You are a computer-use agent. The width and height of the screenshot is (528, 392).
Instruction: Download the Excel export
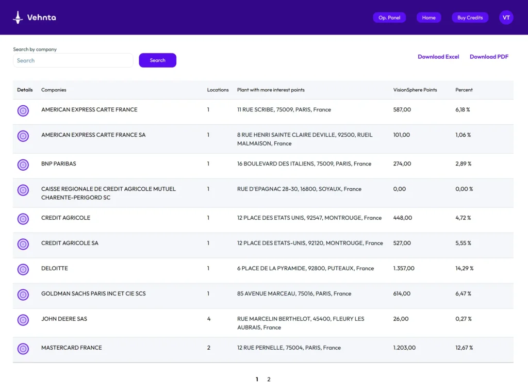(438, 57)
